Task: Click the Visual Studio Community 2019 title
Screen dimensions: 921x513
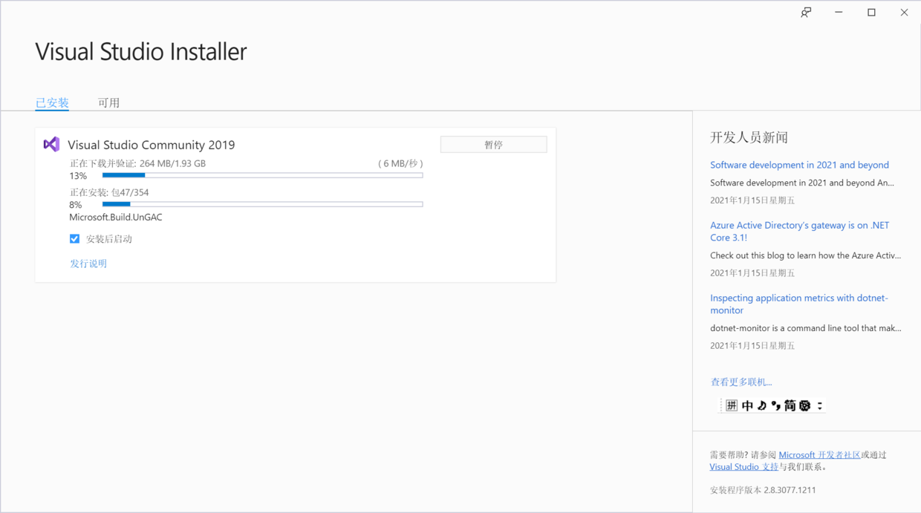Action: tap(152, 145)
